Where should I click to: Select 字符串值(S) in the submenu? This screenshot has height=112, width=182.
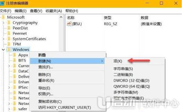click(x=135, y=69)
